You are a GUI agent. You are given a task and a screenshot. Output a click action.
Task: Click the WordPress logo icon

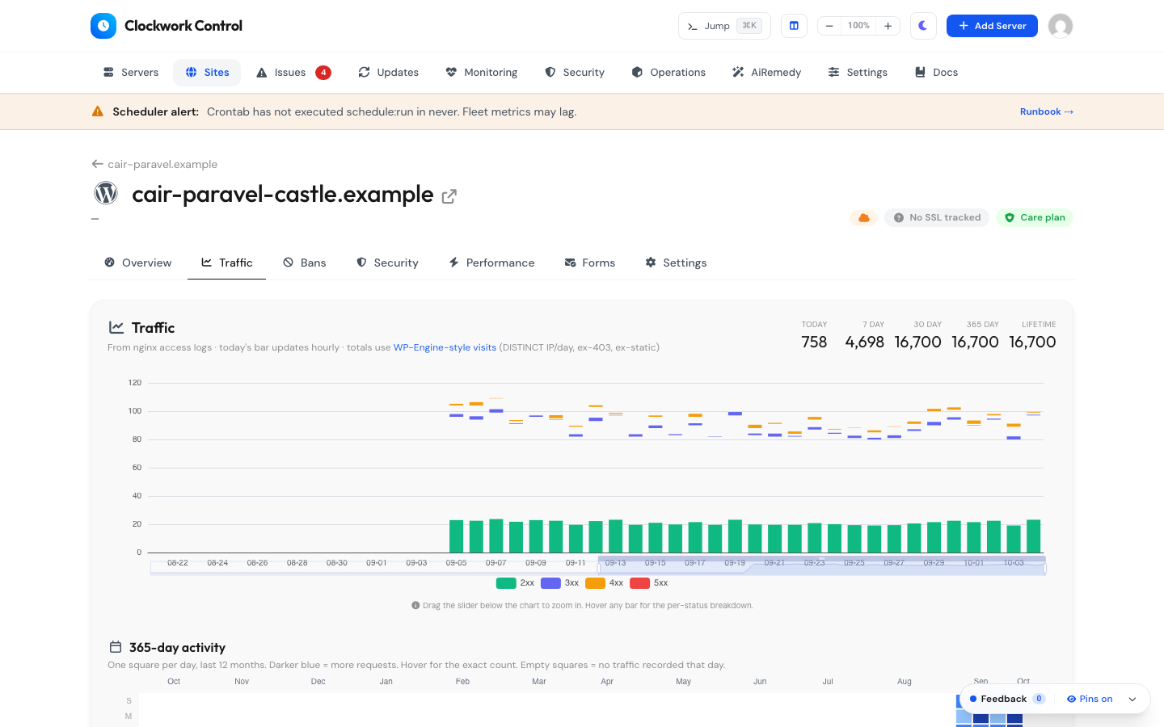tap(106, 193)
